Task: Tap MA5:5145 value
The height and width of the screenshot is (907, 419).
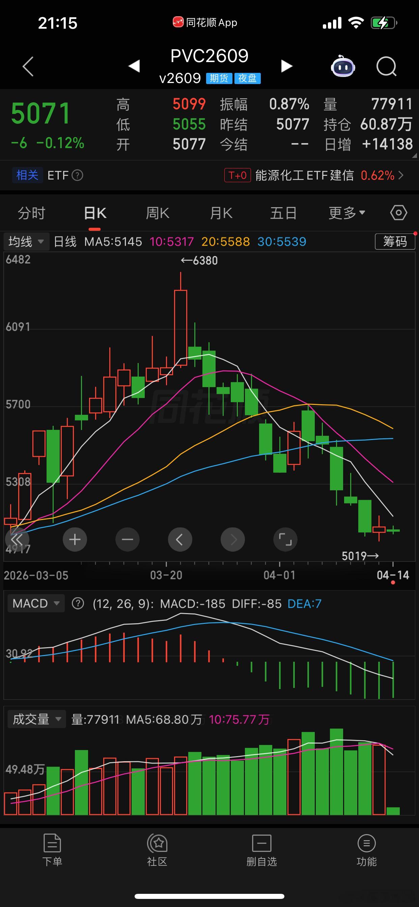Action: pyautogui.click(x=113, y=242)
